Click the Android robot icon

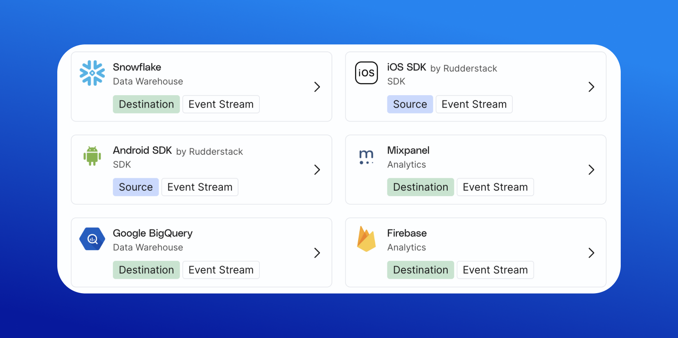point(92,156)
